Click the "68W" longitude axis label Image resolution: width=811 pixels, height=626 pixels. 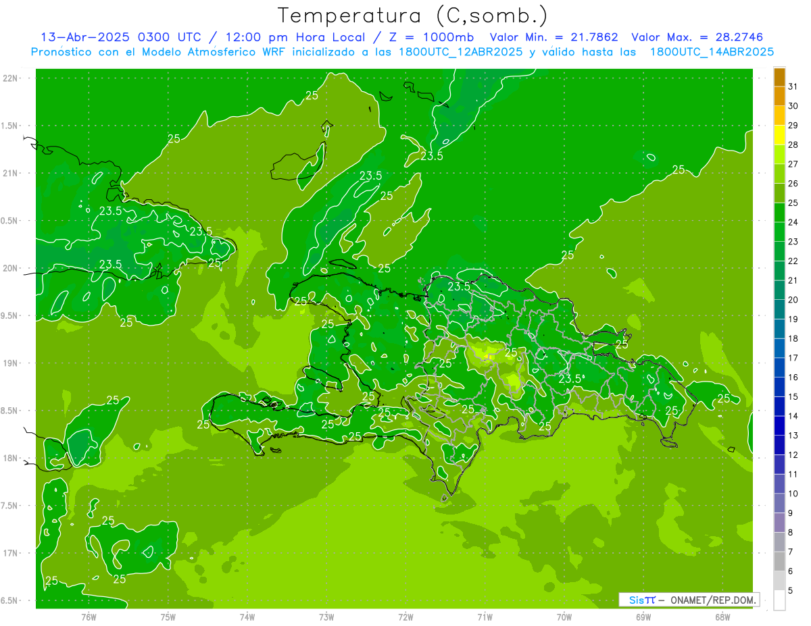[x=722, y=617]
